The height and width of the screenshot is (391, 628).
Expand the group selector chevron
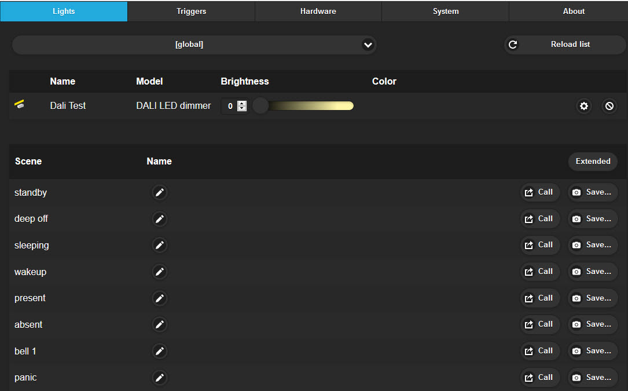coord(368,45)
